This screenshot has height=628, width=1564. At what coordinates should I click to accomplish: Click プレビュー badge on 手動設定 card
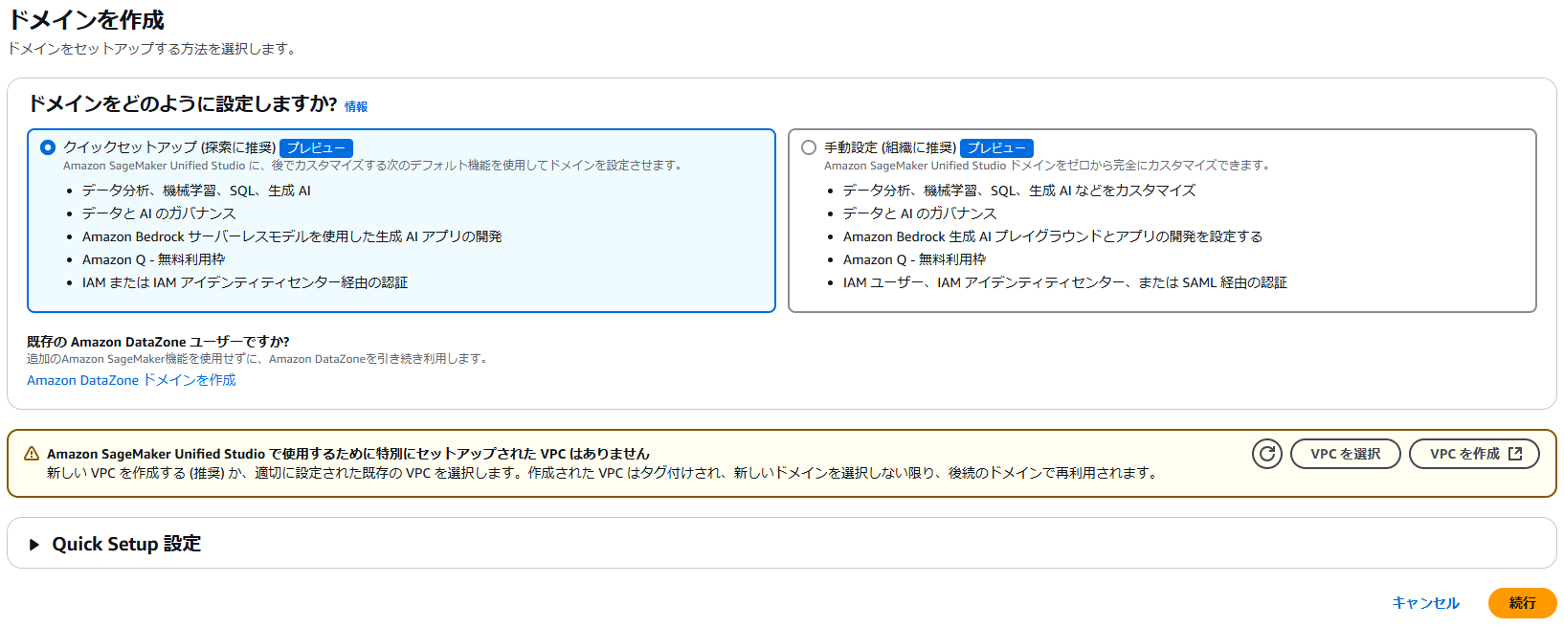(x=996, y=148)
